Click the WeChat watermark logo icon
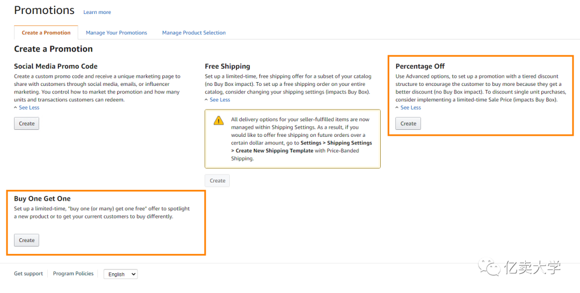Viewport: 580px width, 293px height. [489, 267]
